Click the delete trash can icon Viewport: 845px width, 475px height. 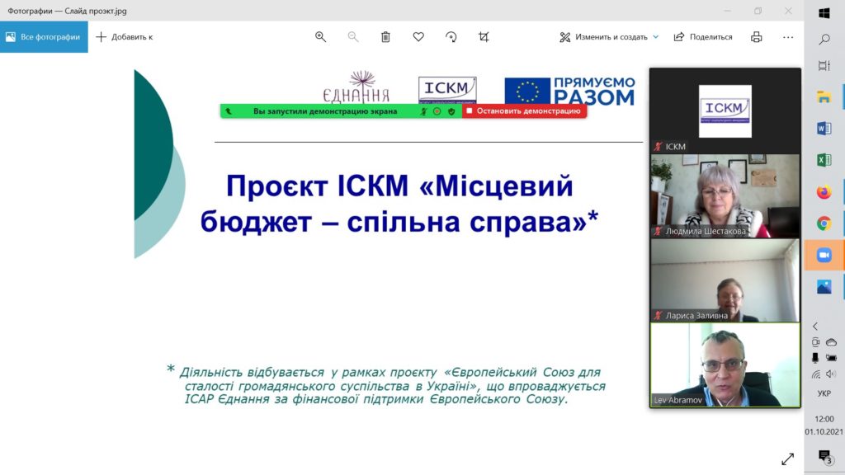[385, 37]
